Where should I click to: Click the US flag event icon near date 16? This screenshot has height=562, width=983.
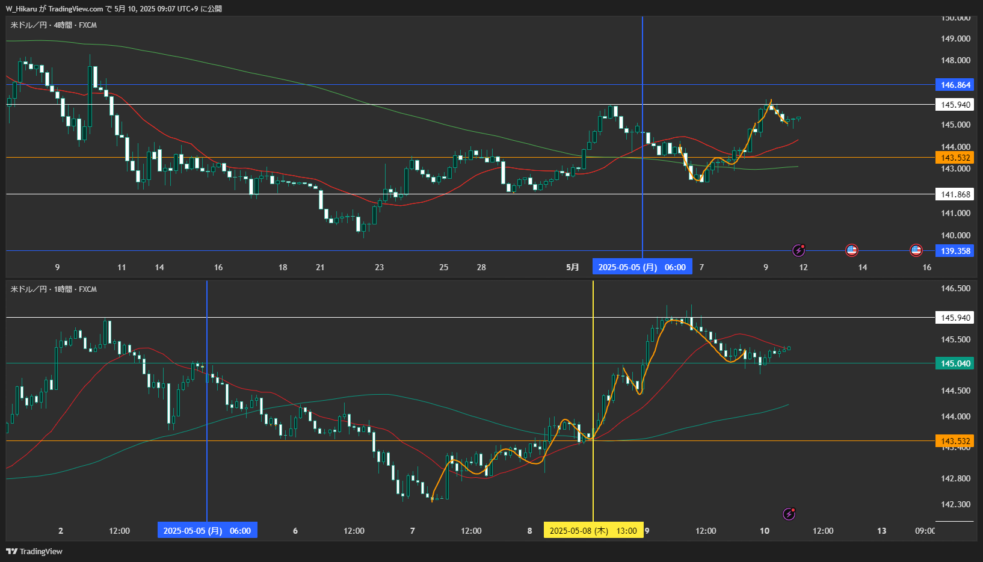(x=916, y=250)
